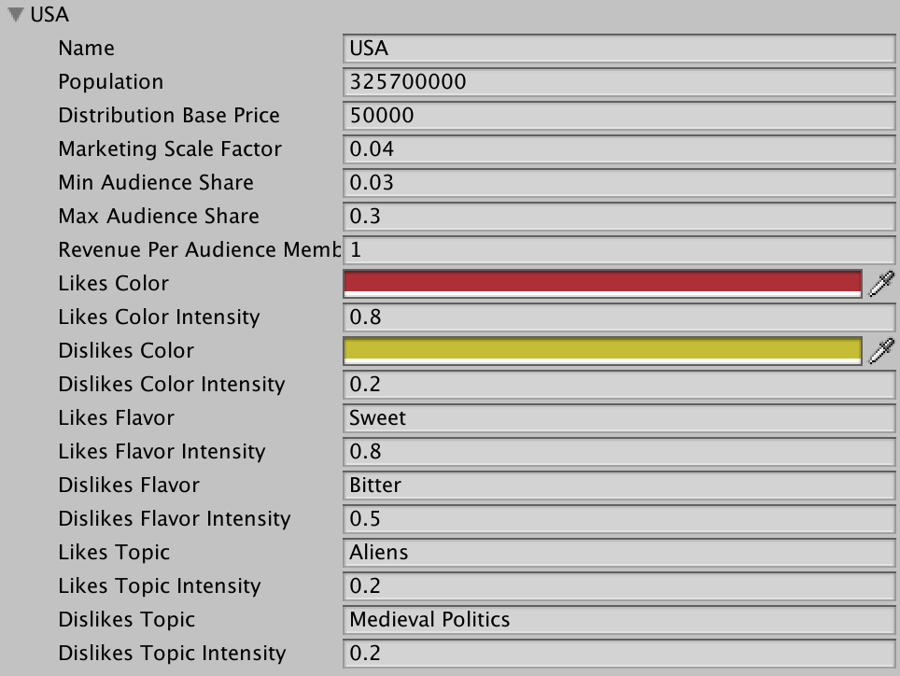Select the Likes Flavor field showing Sweet
This screenshot has height=676, width=900.
(619, 418)
